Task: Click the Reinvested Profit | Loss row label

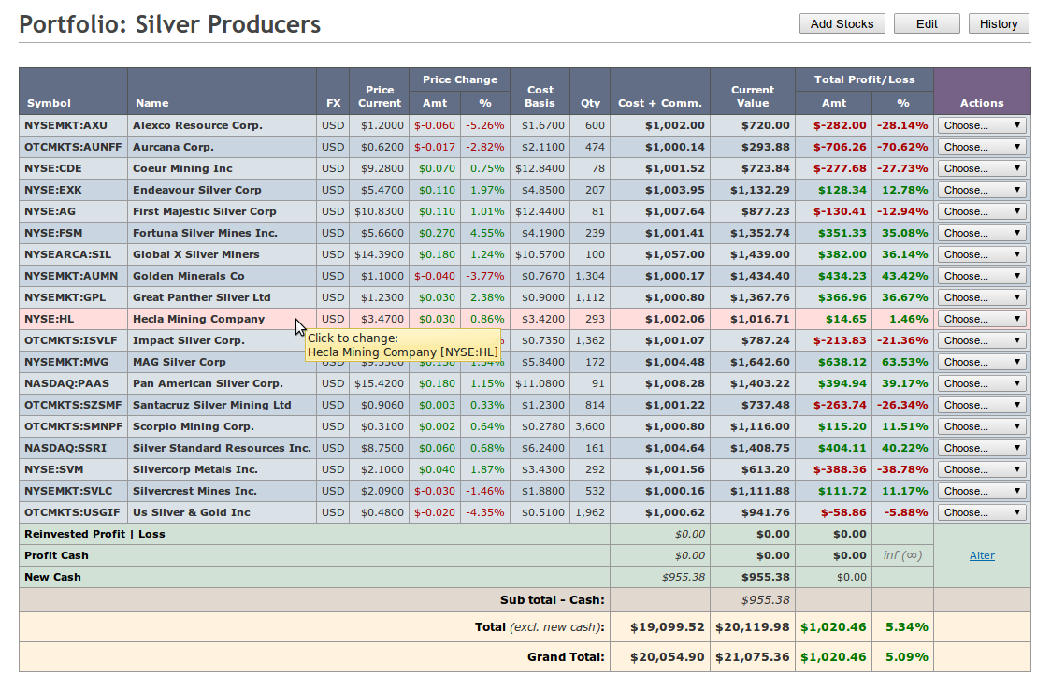Action: coord(94,534)
